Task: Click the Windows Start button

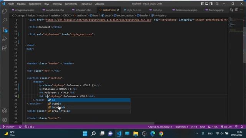Action: click(x=85, y=133)
